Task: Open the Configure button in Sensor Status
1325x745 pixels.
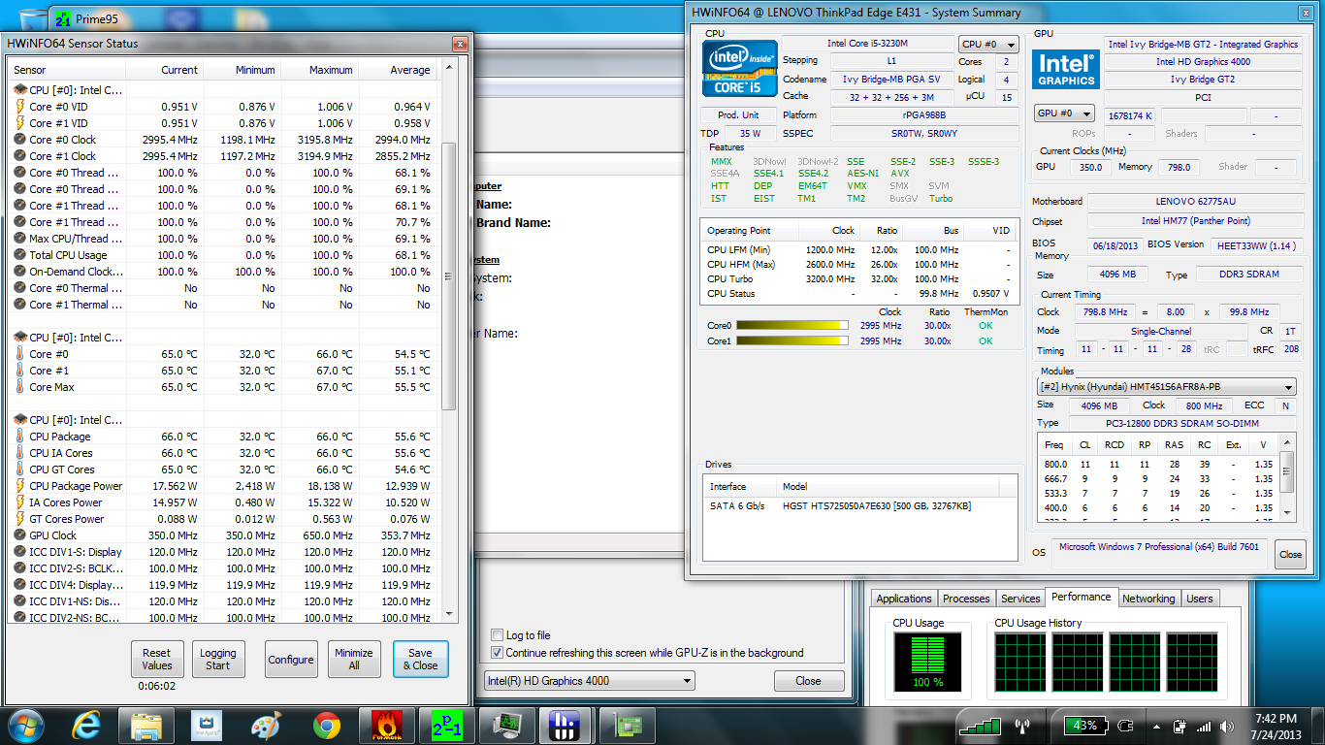Action: (x=291, y=660)
